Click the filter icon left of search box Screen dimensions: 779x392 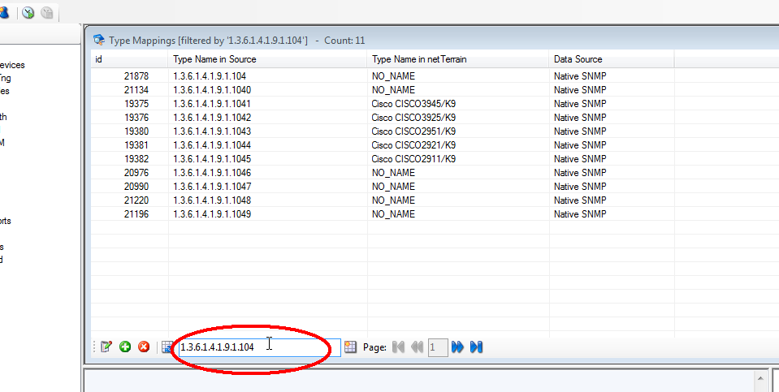(168, 347)
